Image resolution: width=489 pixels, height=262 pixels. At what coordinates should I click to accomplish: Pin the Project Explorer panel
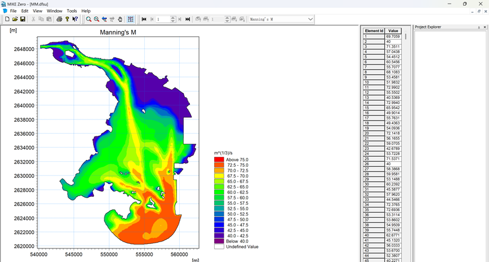click(x=479, y=27)
